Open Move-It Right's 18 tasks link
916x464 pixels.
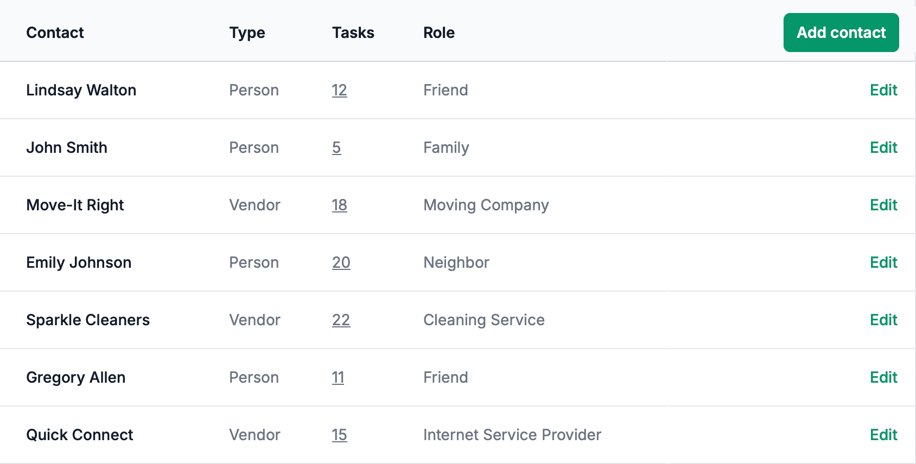tap(339, 205)
